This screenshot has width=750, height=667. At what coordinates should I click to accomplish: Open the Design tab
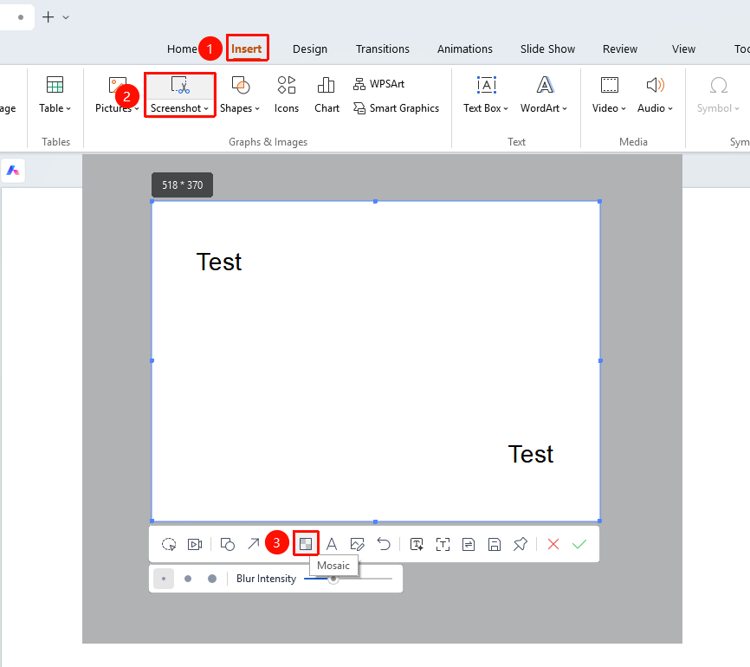310,49
